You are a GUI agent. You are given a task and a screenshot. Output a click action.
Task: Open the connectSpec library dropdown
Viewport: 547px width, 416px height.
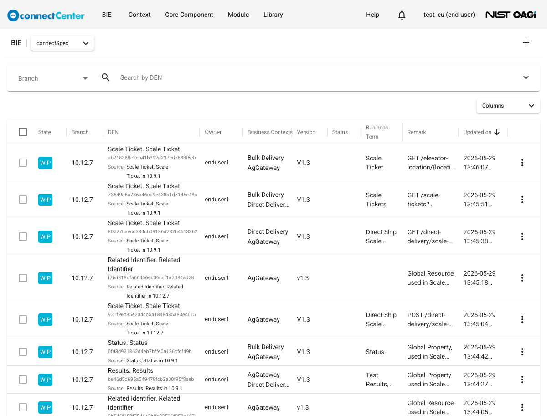click(x=62, y=43)
